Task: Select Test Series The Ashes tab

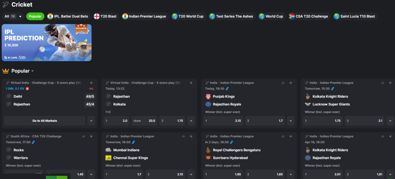Action: coord(231,16)
